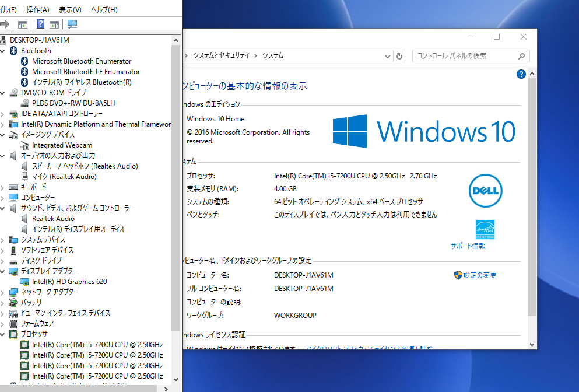Click the search magnifier icon

coord(521,56)
